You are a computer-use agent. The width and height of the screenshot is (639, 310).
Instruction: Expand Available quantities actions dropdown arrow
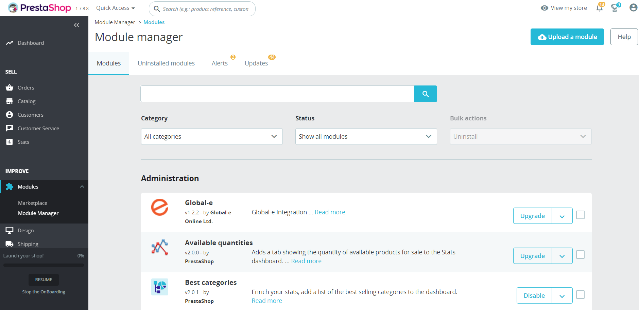tap(562, 256)
